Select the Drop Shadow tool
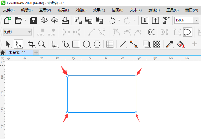 tap(146, 44)
